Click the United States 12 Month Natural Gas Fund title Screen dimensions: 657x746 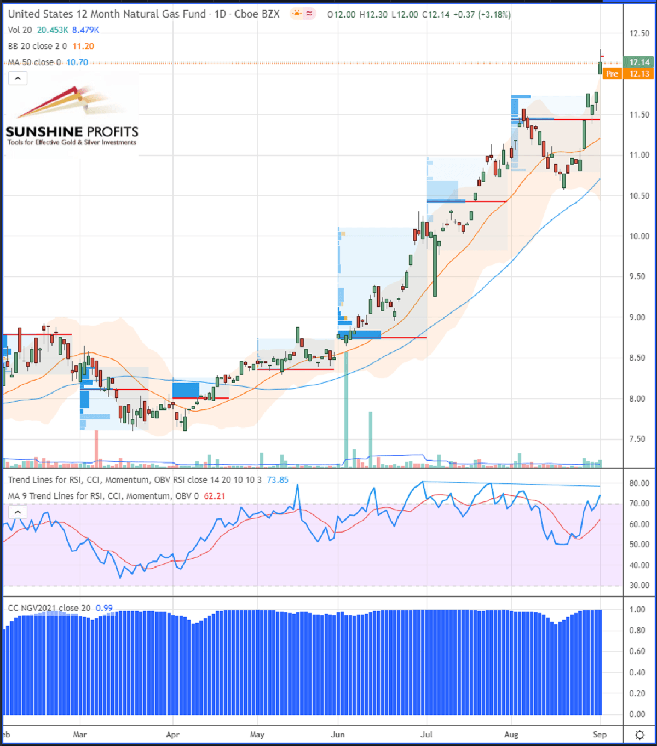coord(107,14)
